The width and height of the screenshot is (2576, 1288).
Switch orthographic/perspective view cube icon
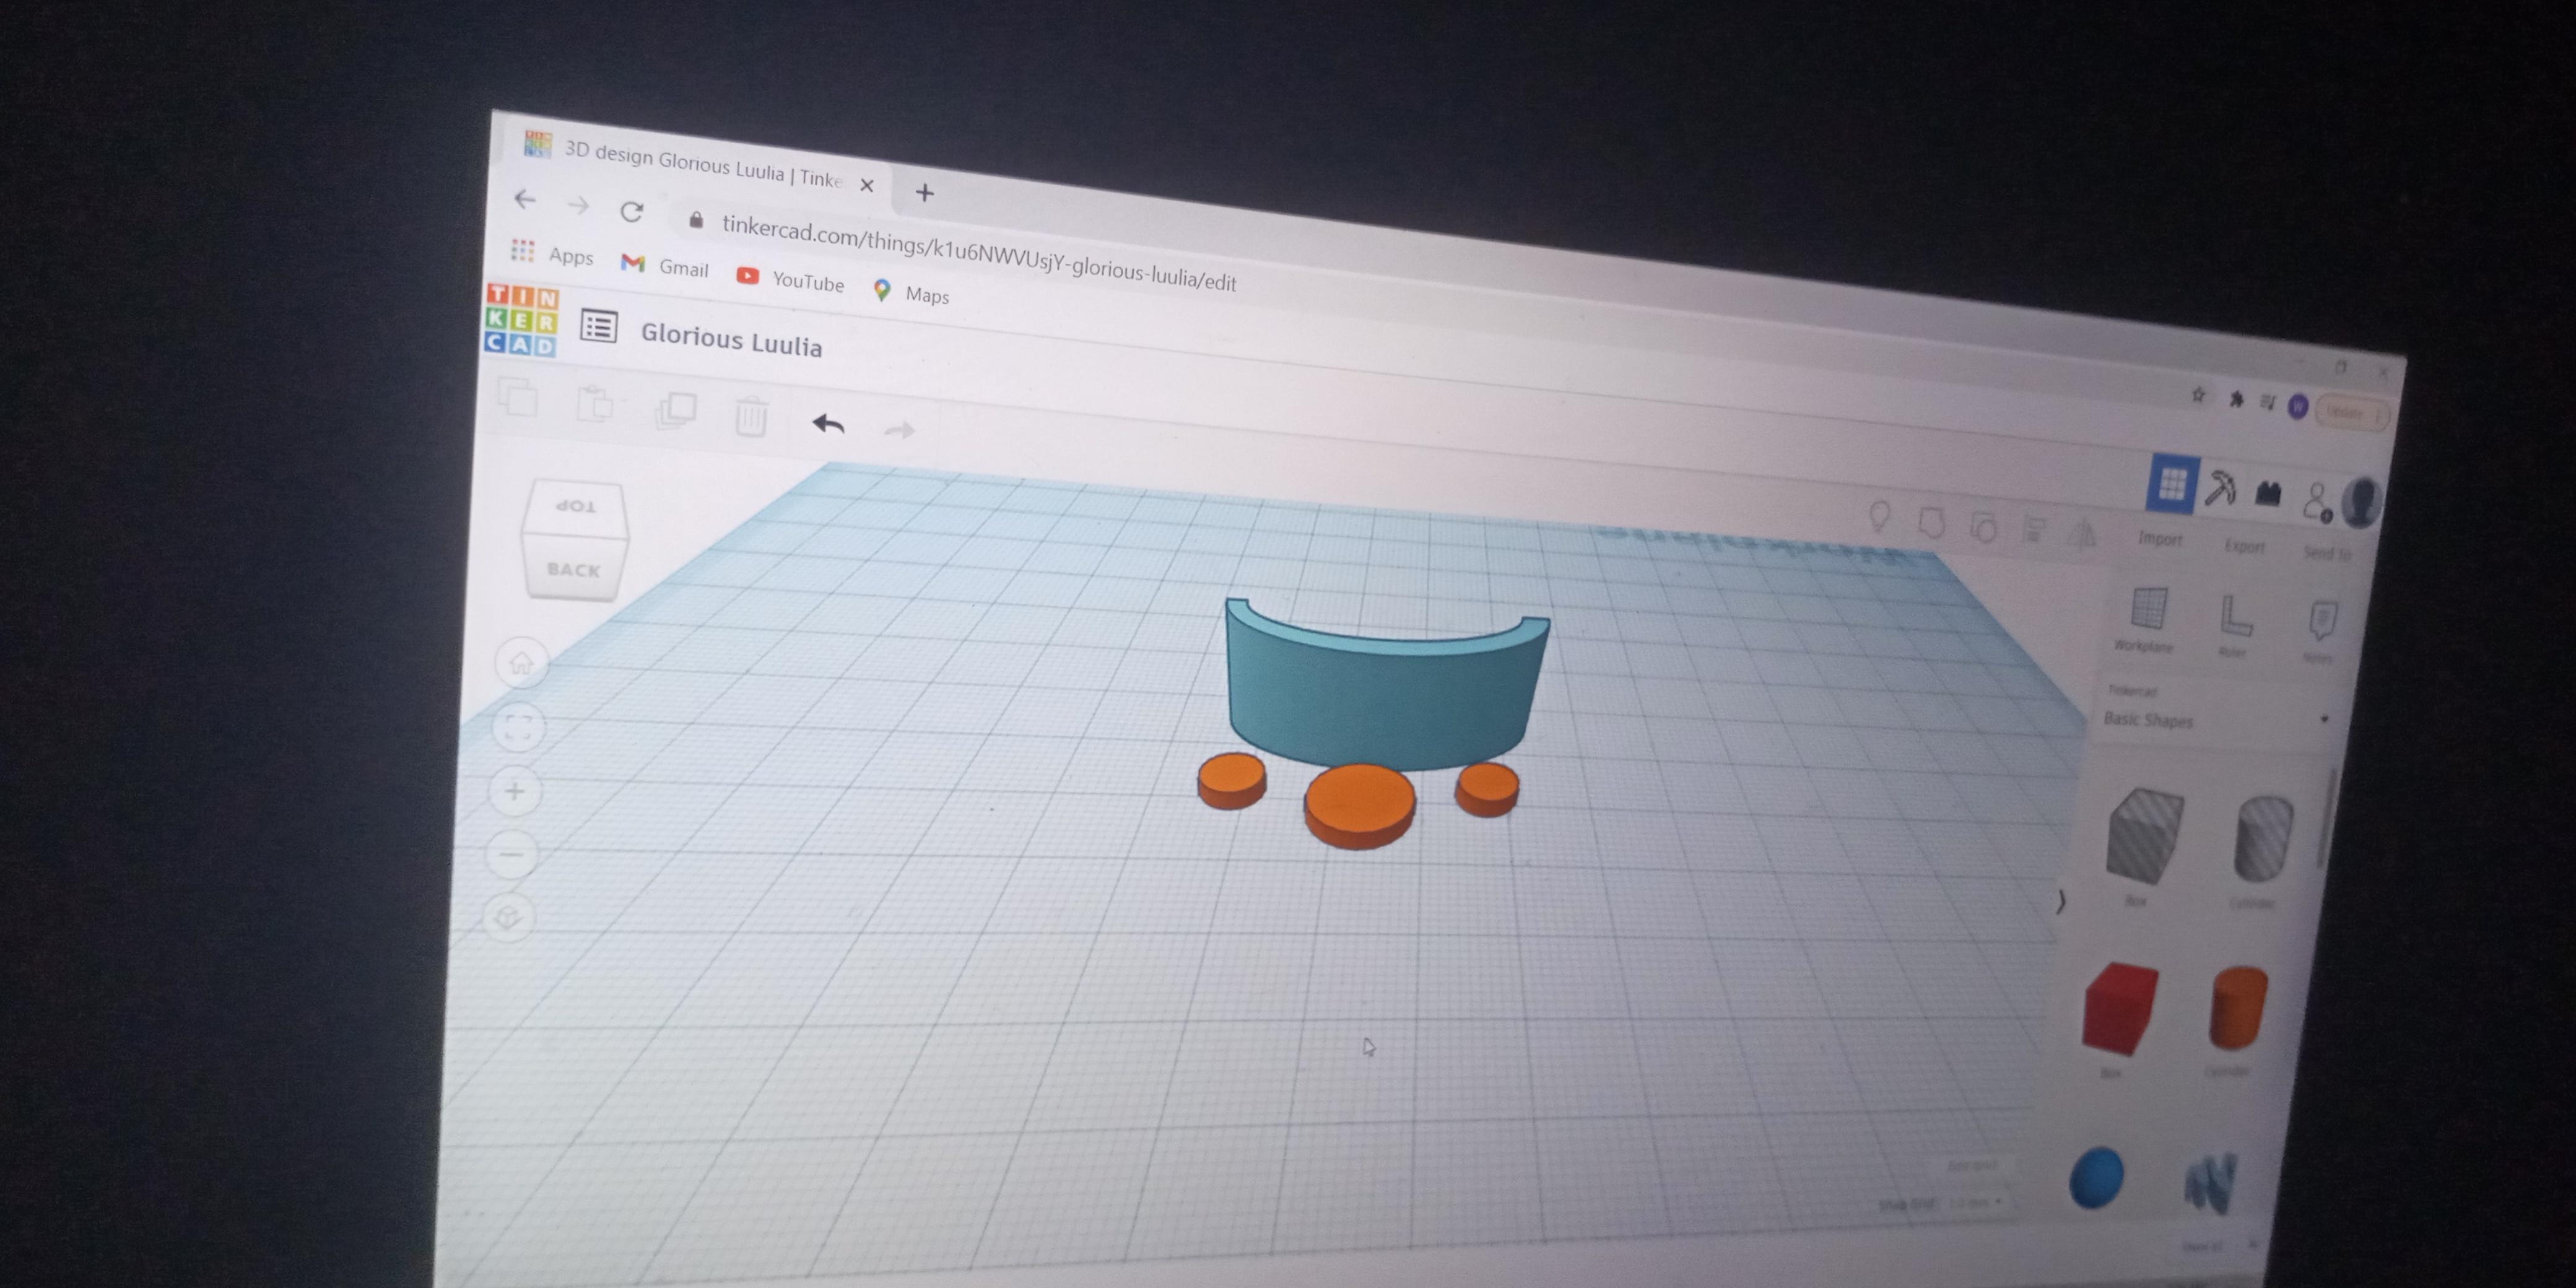(508, 918)
